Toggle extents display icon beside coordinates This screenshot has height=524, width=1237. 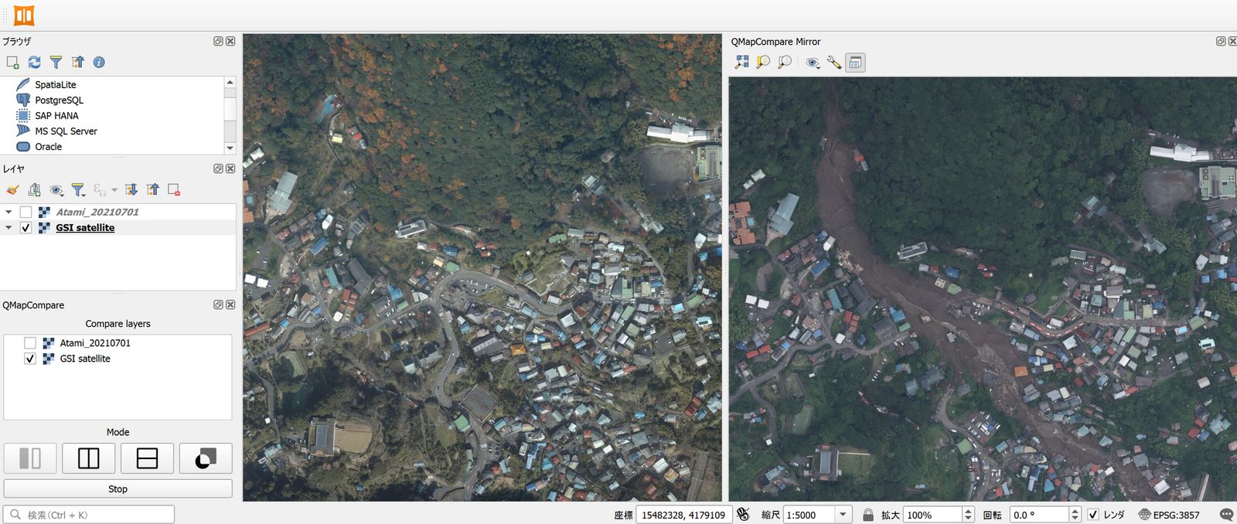tap(743, 515)
